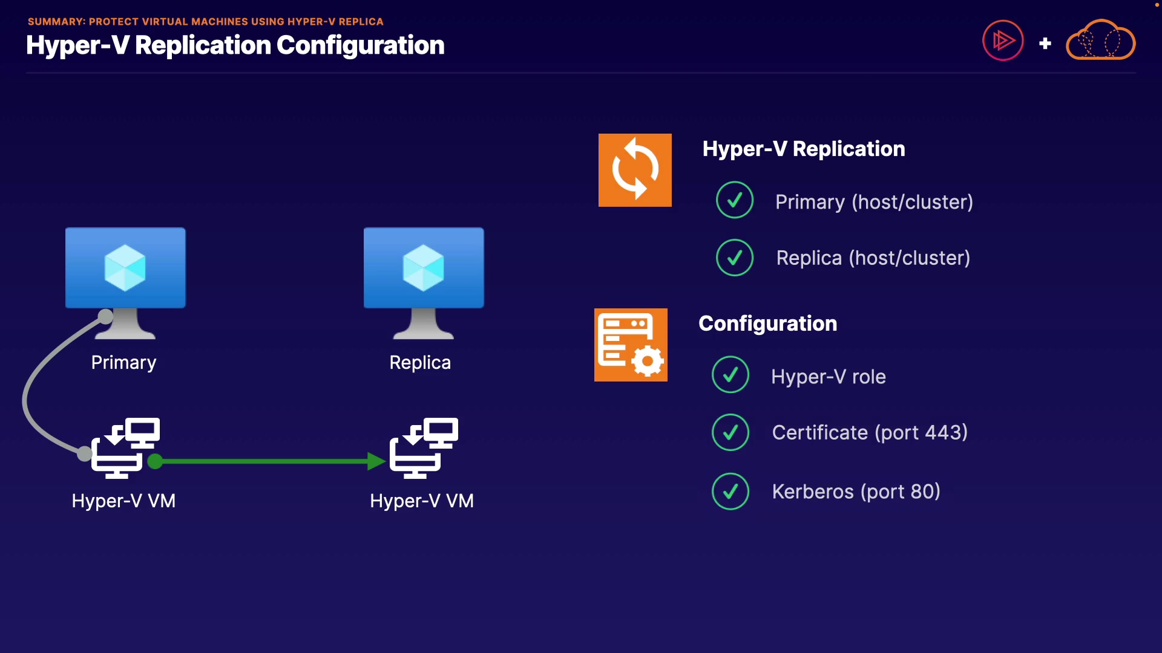Screen dimensions: 1162x653
Task: Click checkmark beside Hyper-V role
Action: point(730,375)
